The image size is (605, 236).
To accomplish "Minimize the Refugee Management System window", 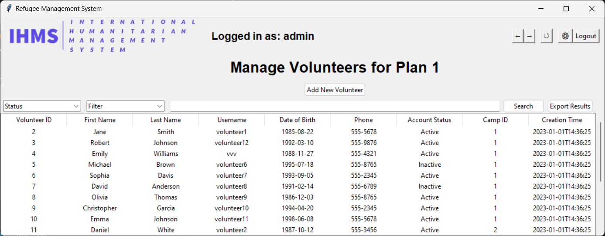I will [x=541, y=9].
